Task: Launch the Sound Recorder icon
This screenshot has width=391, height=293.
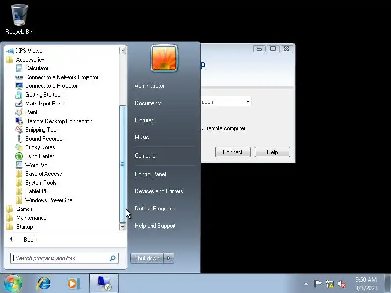Action: (19, 139)
